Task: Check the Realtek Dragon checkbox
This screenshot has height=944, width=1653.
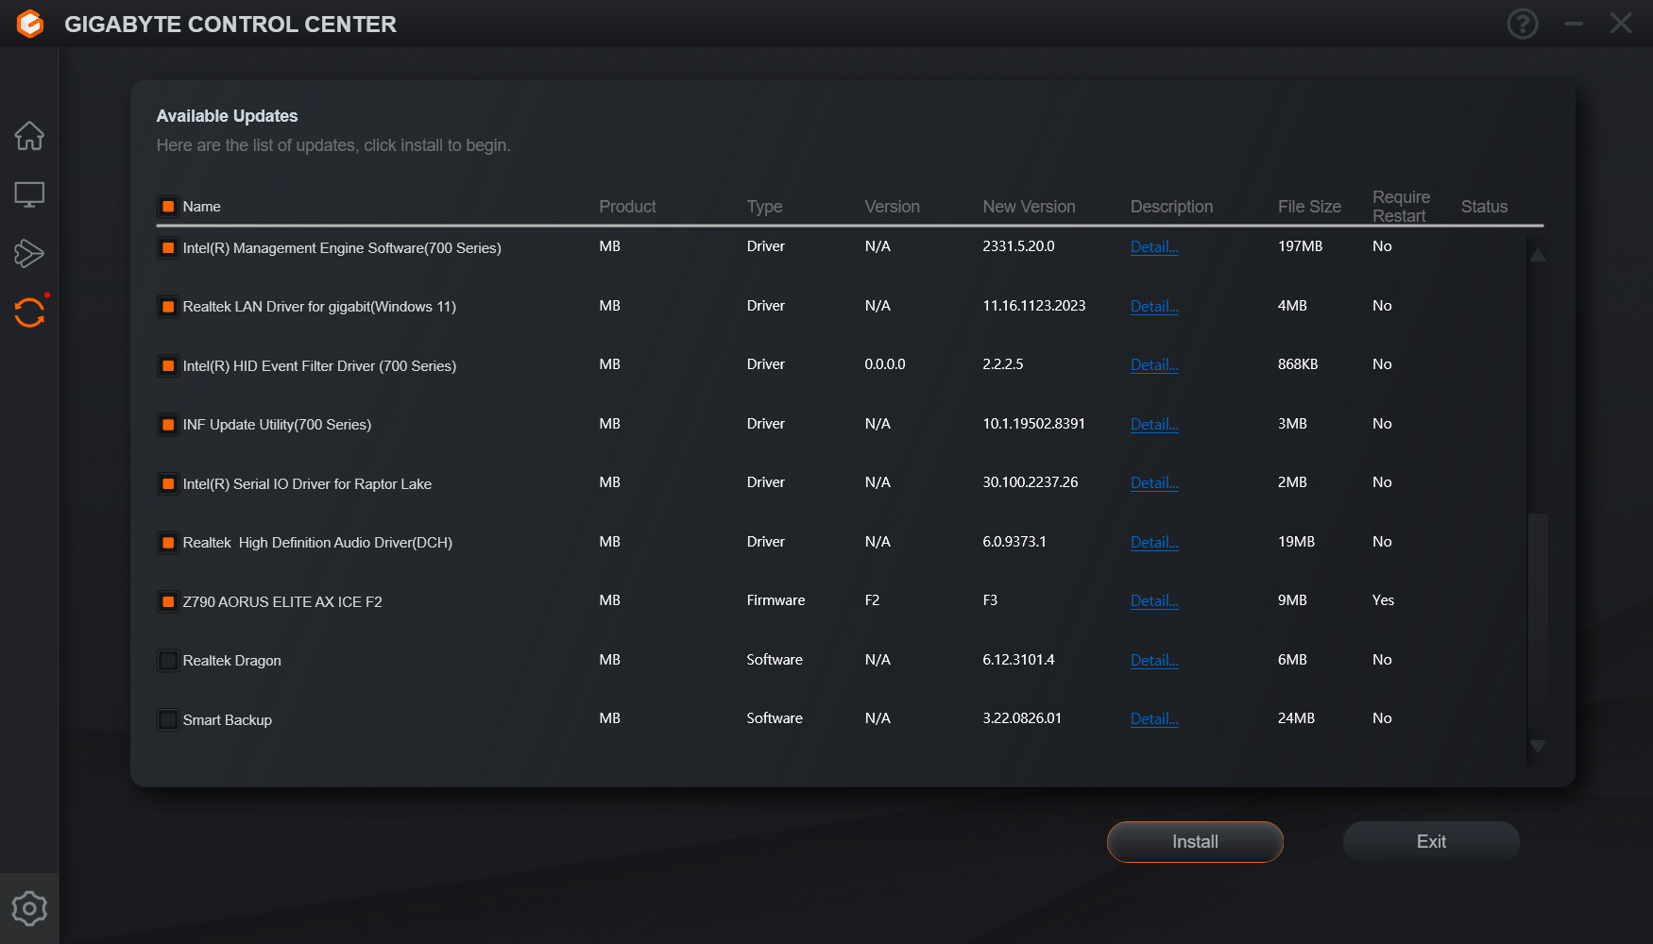Action: pos(168,661)
